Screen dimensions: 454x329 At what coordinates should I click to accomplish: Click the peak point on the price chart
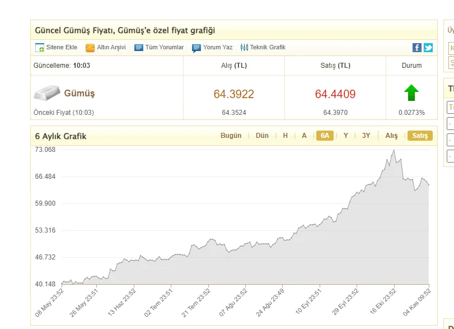394,150
